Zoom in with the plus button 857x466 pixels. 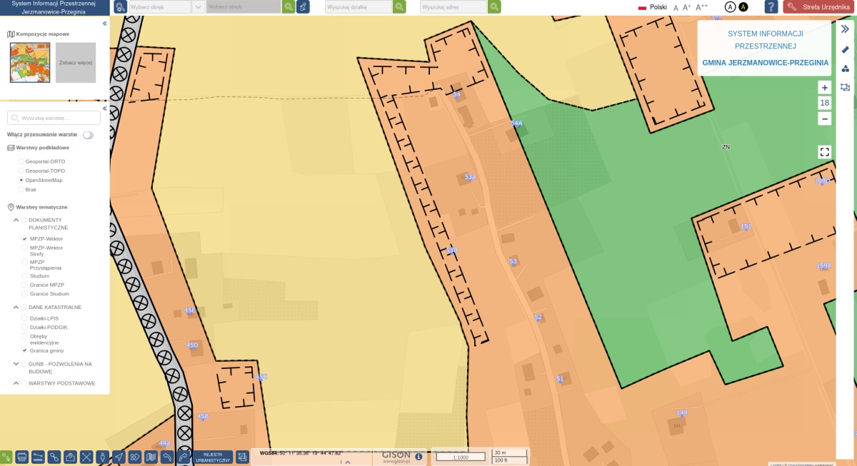(825, 87)
